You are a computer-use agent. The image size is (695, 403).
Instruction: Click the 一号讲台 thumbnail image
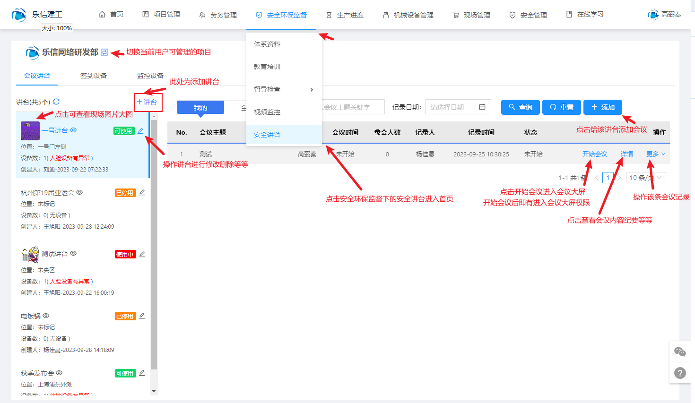(x=30, y=131)
